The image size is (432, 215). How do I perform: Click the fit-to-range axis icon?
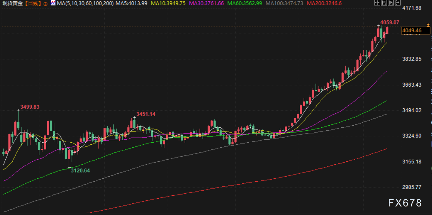click(383, 3)
